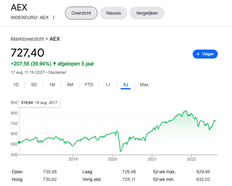Click the active 5J range tab
This screenshot has height=186, width=232.
coord(126,85)
